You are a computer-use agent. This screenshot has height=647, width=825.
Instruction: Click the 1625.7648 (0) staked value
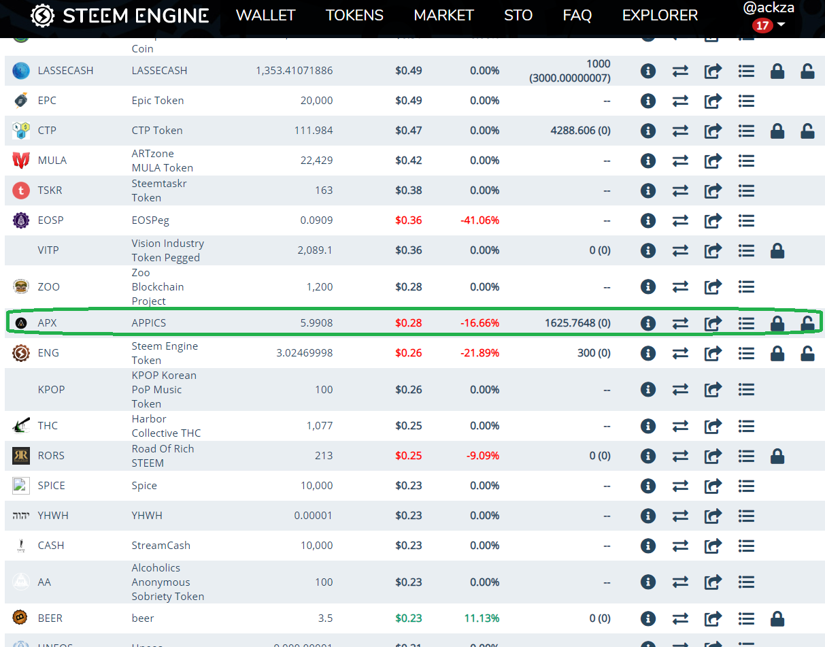(577, 323)
